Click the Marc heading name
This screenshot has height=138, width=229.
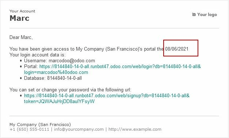(x=19, y=18)
